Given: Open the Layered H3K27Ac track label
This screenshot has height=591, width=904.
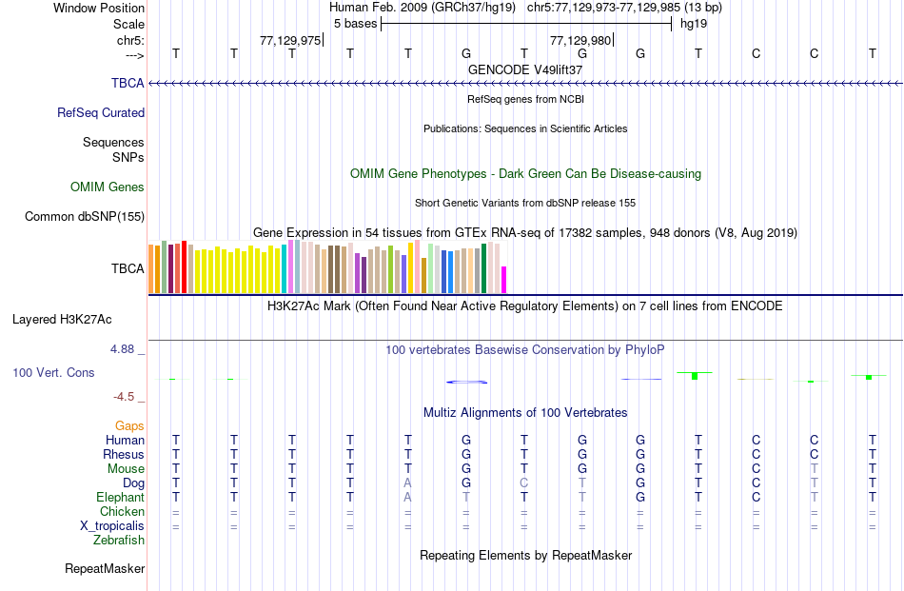Looking at the screenshot, I should click(x=62, y=320).
